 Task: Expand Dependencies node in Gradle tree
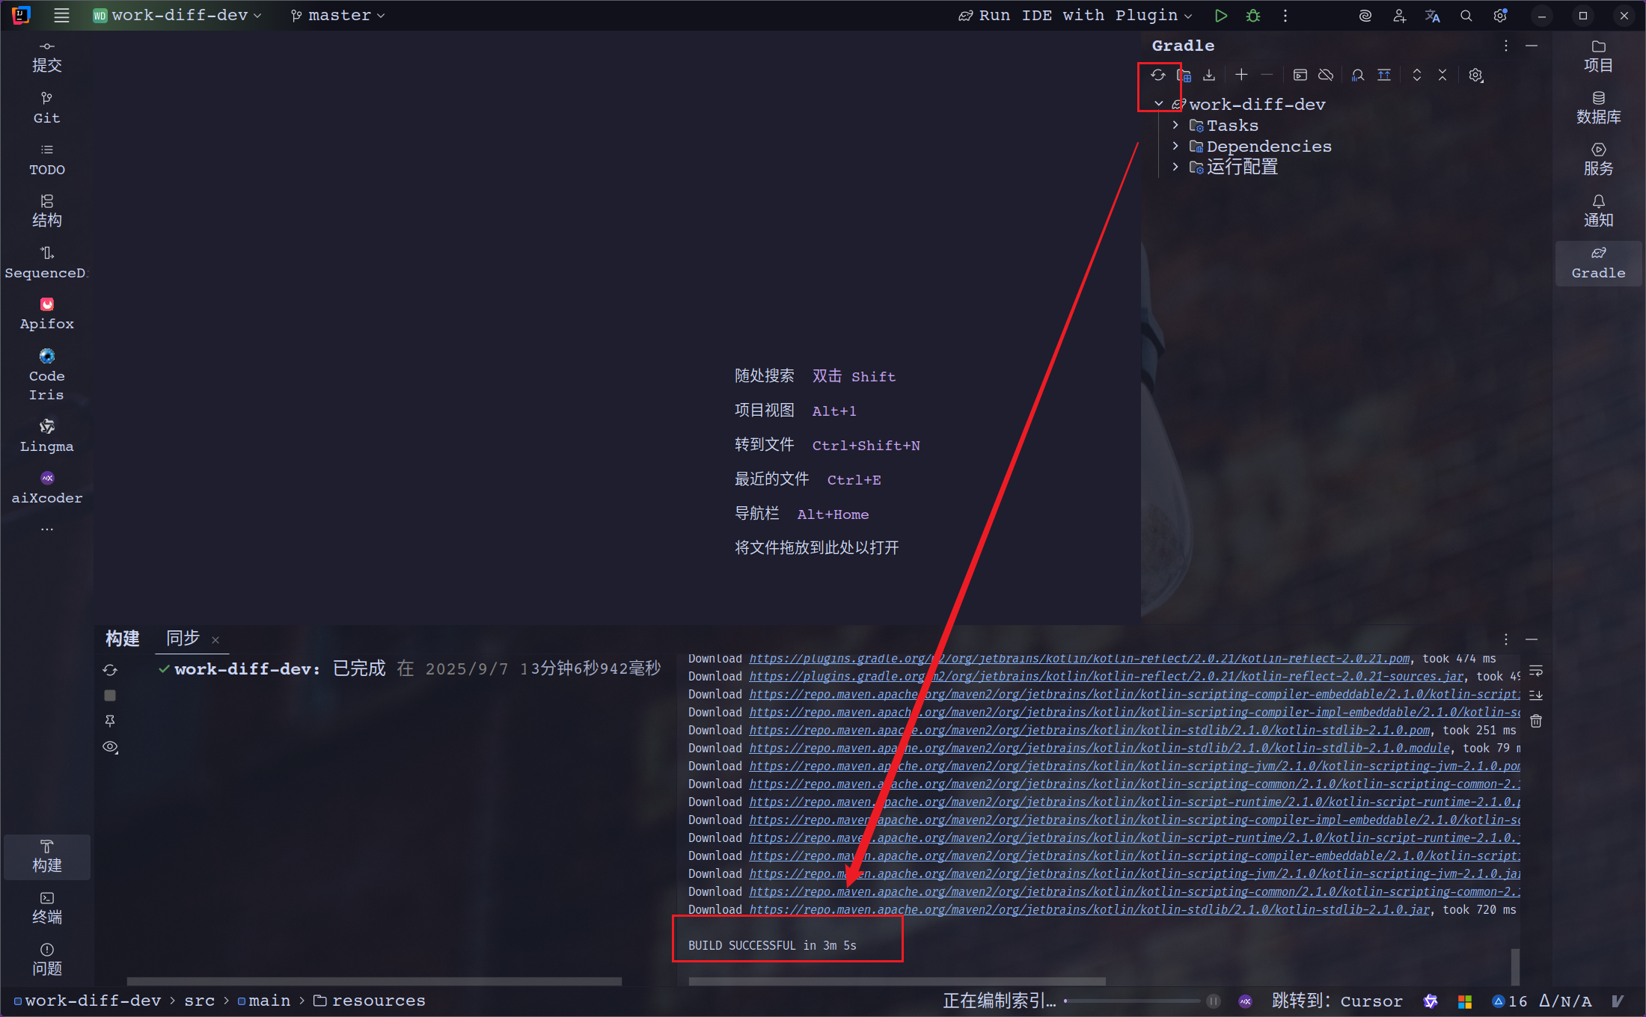point(1175,147)
